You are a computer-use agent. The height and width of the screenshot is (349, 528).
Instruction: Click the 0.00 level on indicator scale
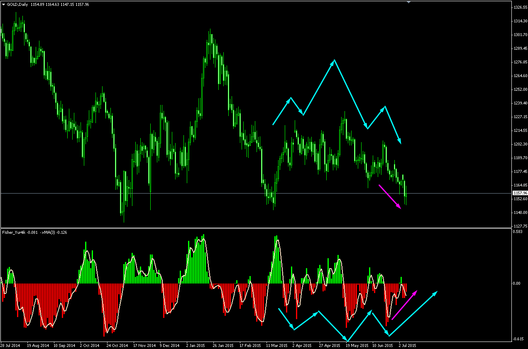(x=518, y=283)
